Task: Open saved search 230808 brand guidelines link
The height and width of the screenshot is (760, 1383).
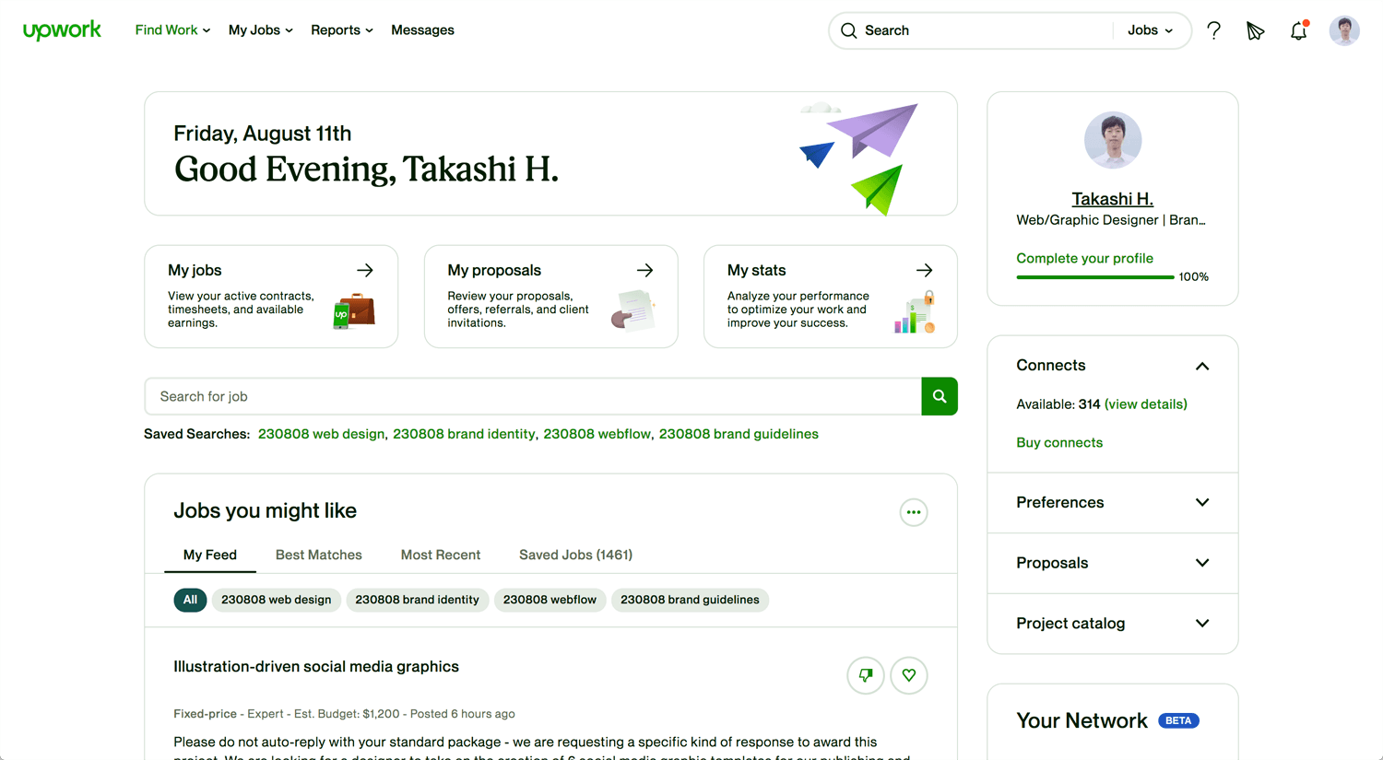Action: pyautogui.click(x=739, y=434)
